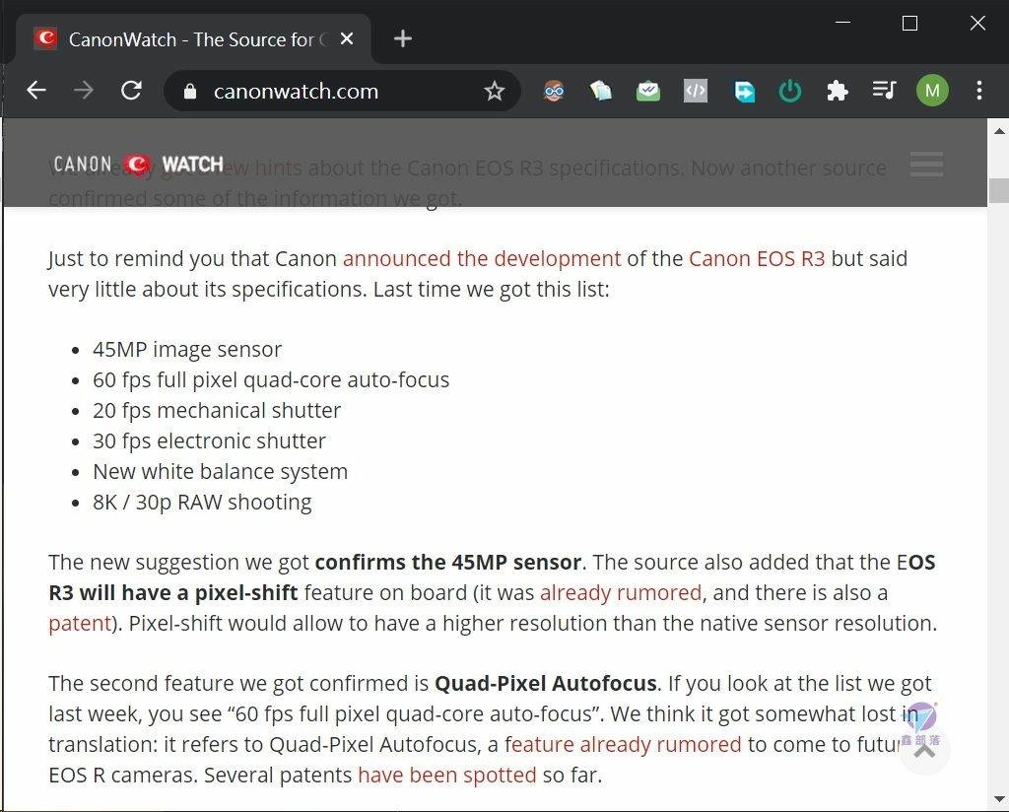Viewport: 1009px width, 812px height.
Task: Click the forward navigation arrow
Action: [x=84, y=90]
